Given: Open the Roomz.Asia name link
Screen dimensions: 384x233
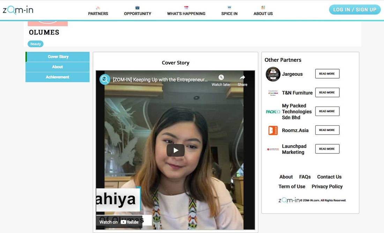Looking at the screenshot, I should 295,130.
